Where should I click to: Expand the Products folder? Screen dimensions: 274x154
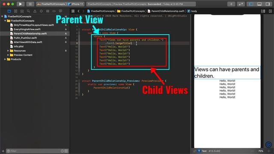(5, 59)
